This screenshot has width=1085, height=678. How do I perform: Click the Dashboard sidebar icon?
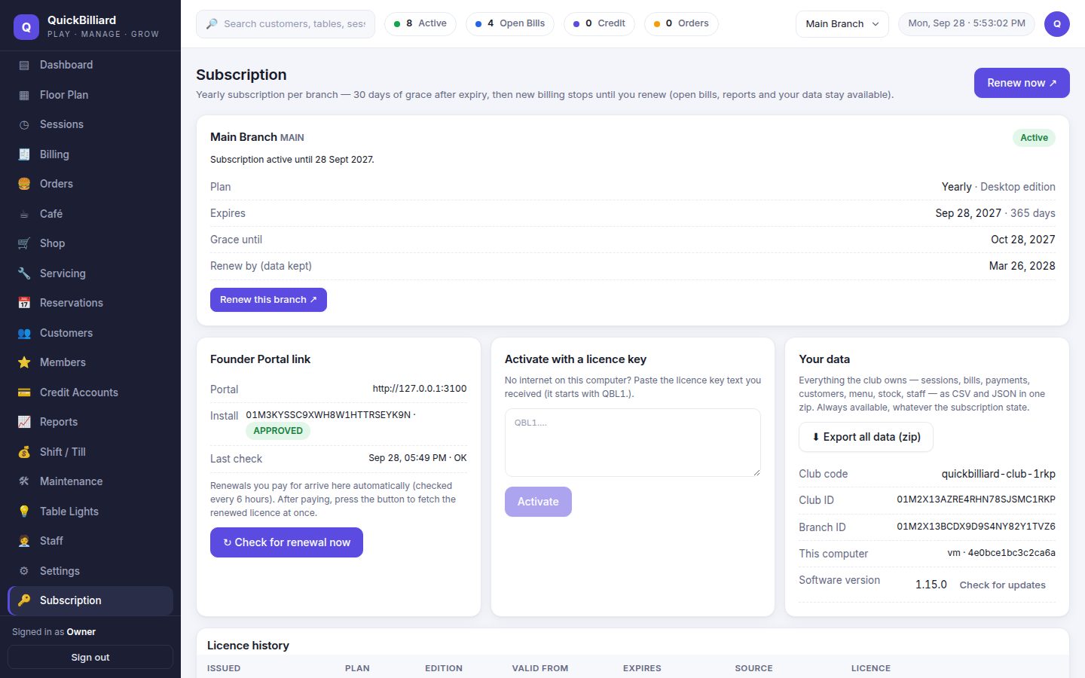[x=24, y=66]
